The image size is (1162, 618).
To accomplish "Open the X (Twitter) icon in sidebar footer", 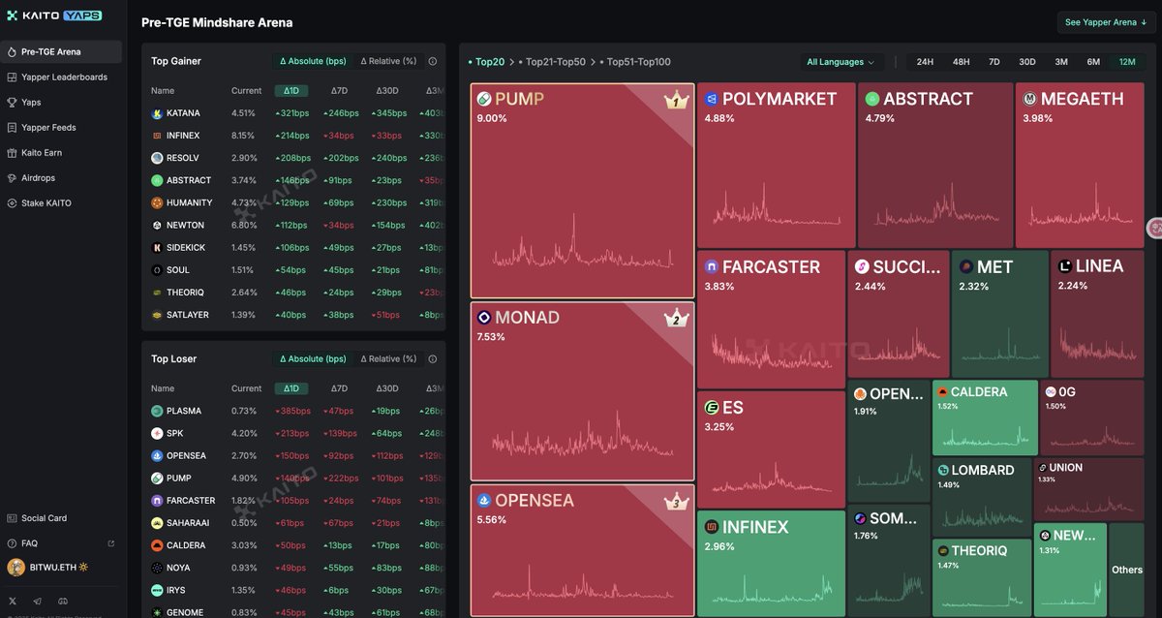I will pyautogui.click(x=13, y=602).
